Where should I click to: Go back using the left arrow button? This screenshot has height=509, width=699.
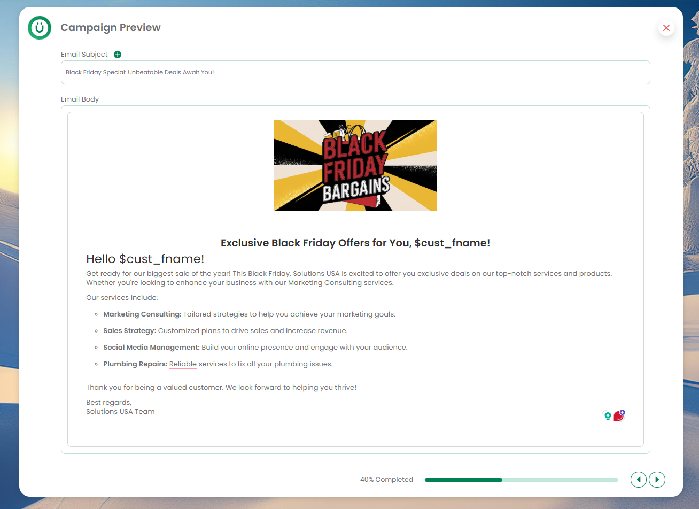click(x=638, y=480)
